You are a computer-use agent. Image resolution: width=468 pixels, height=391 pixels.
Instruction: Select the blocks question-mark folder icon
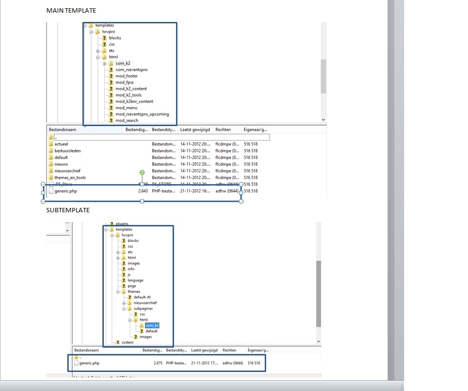pyautogui.click(x=104, y=38)
